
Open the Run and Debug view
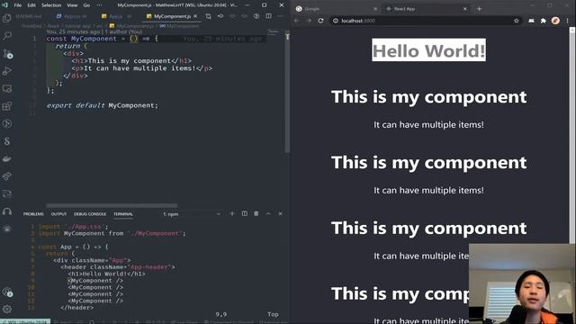coord(7,71)
